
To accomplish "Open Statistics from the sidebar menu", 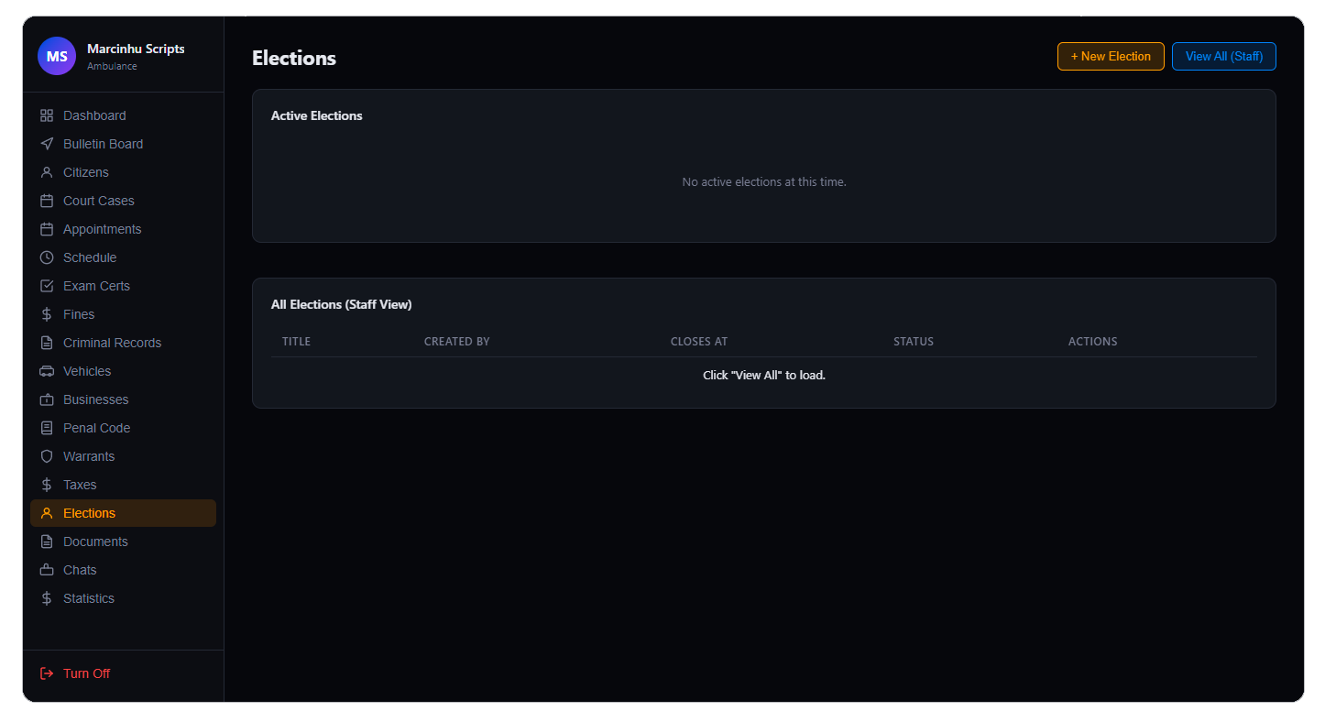I will pos(89,598).
